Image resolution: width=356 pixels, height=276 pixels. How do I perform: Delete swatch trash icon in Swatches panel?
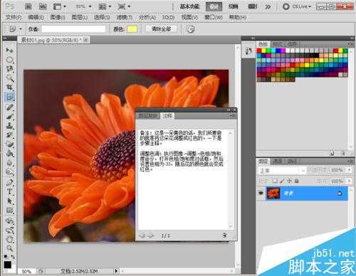coord(343,154)
